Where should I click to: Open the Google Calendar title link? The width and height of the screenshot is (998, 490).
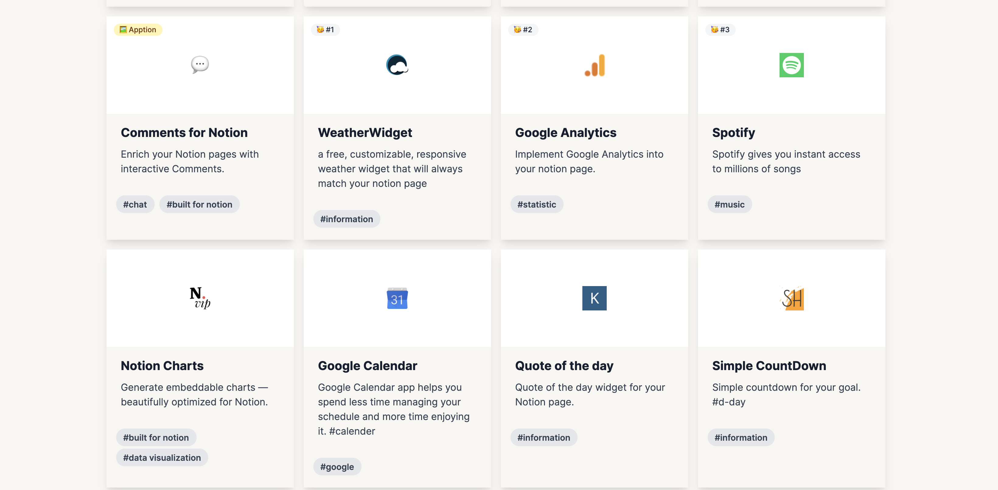[x=367, y=366]
